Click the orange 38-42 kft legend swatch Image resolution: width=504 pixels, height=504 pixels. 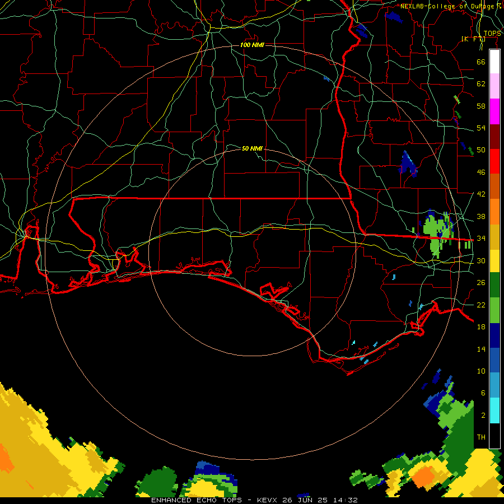point(494,212)
